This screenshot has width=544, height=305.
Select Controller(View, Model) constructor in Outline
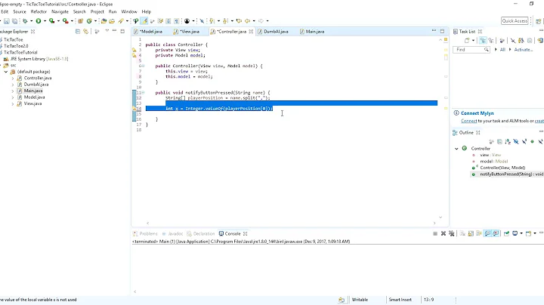tap(502, 168)
